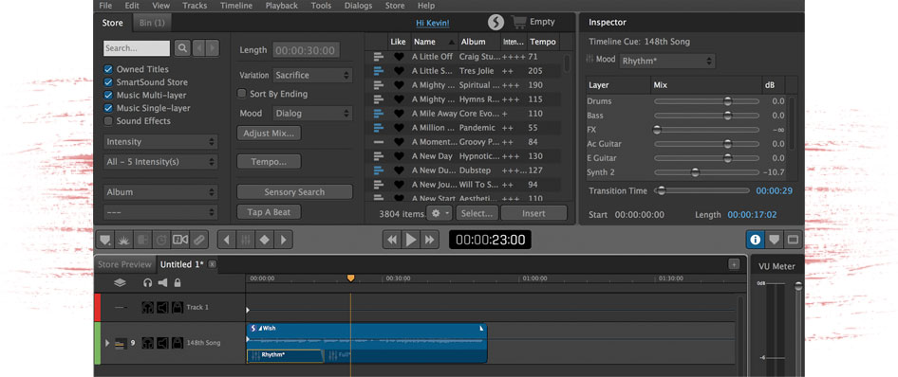Go to previous mood with left arrow

[227, 240]
